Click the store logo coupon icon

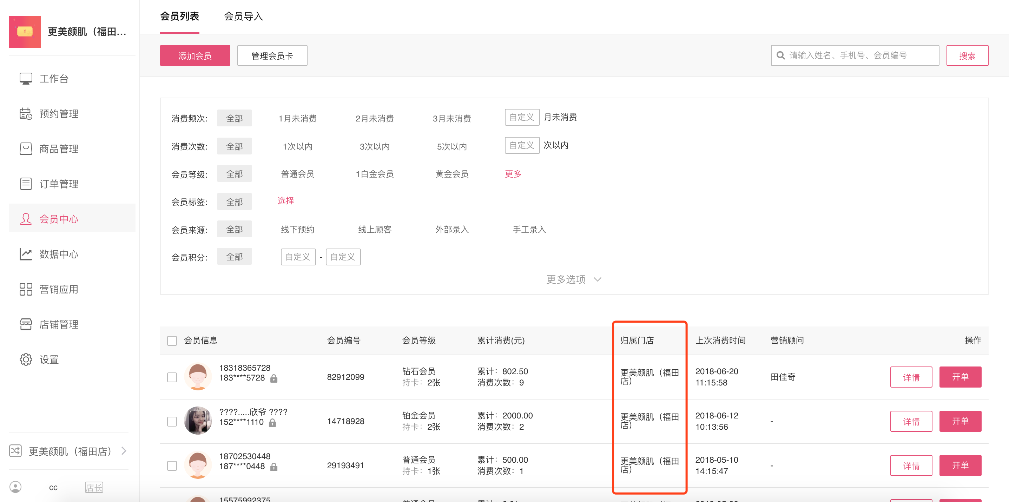[25, 32]
